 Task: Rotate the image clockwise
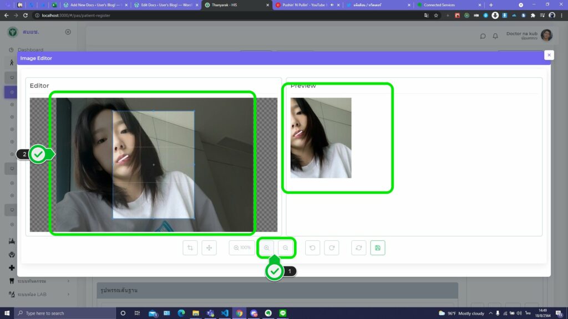click(332, 248)
